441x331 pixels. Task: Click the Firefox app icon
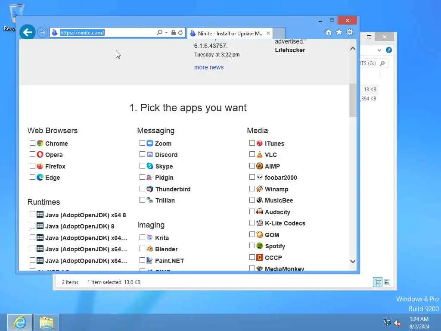[40, 166]
